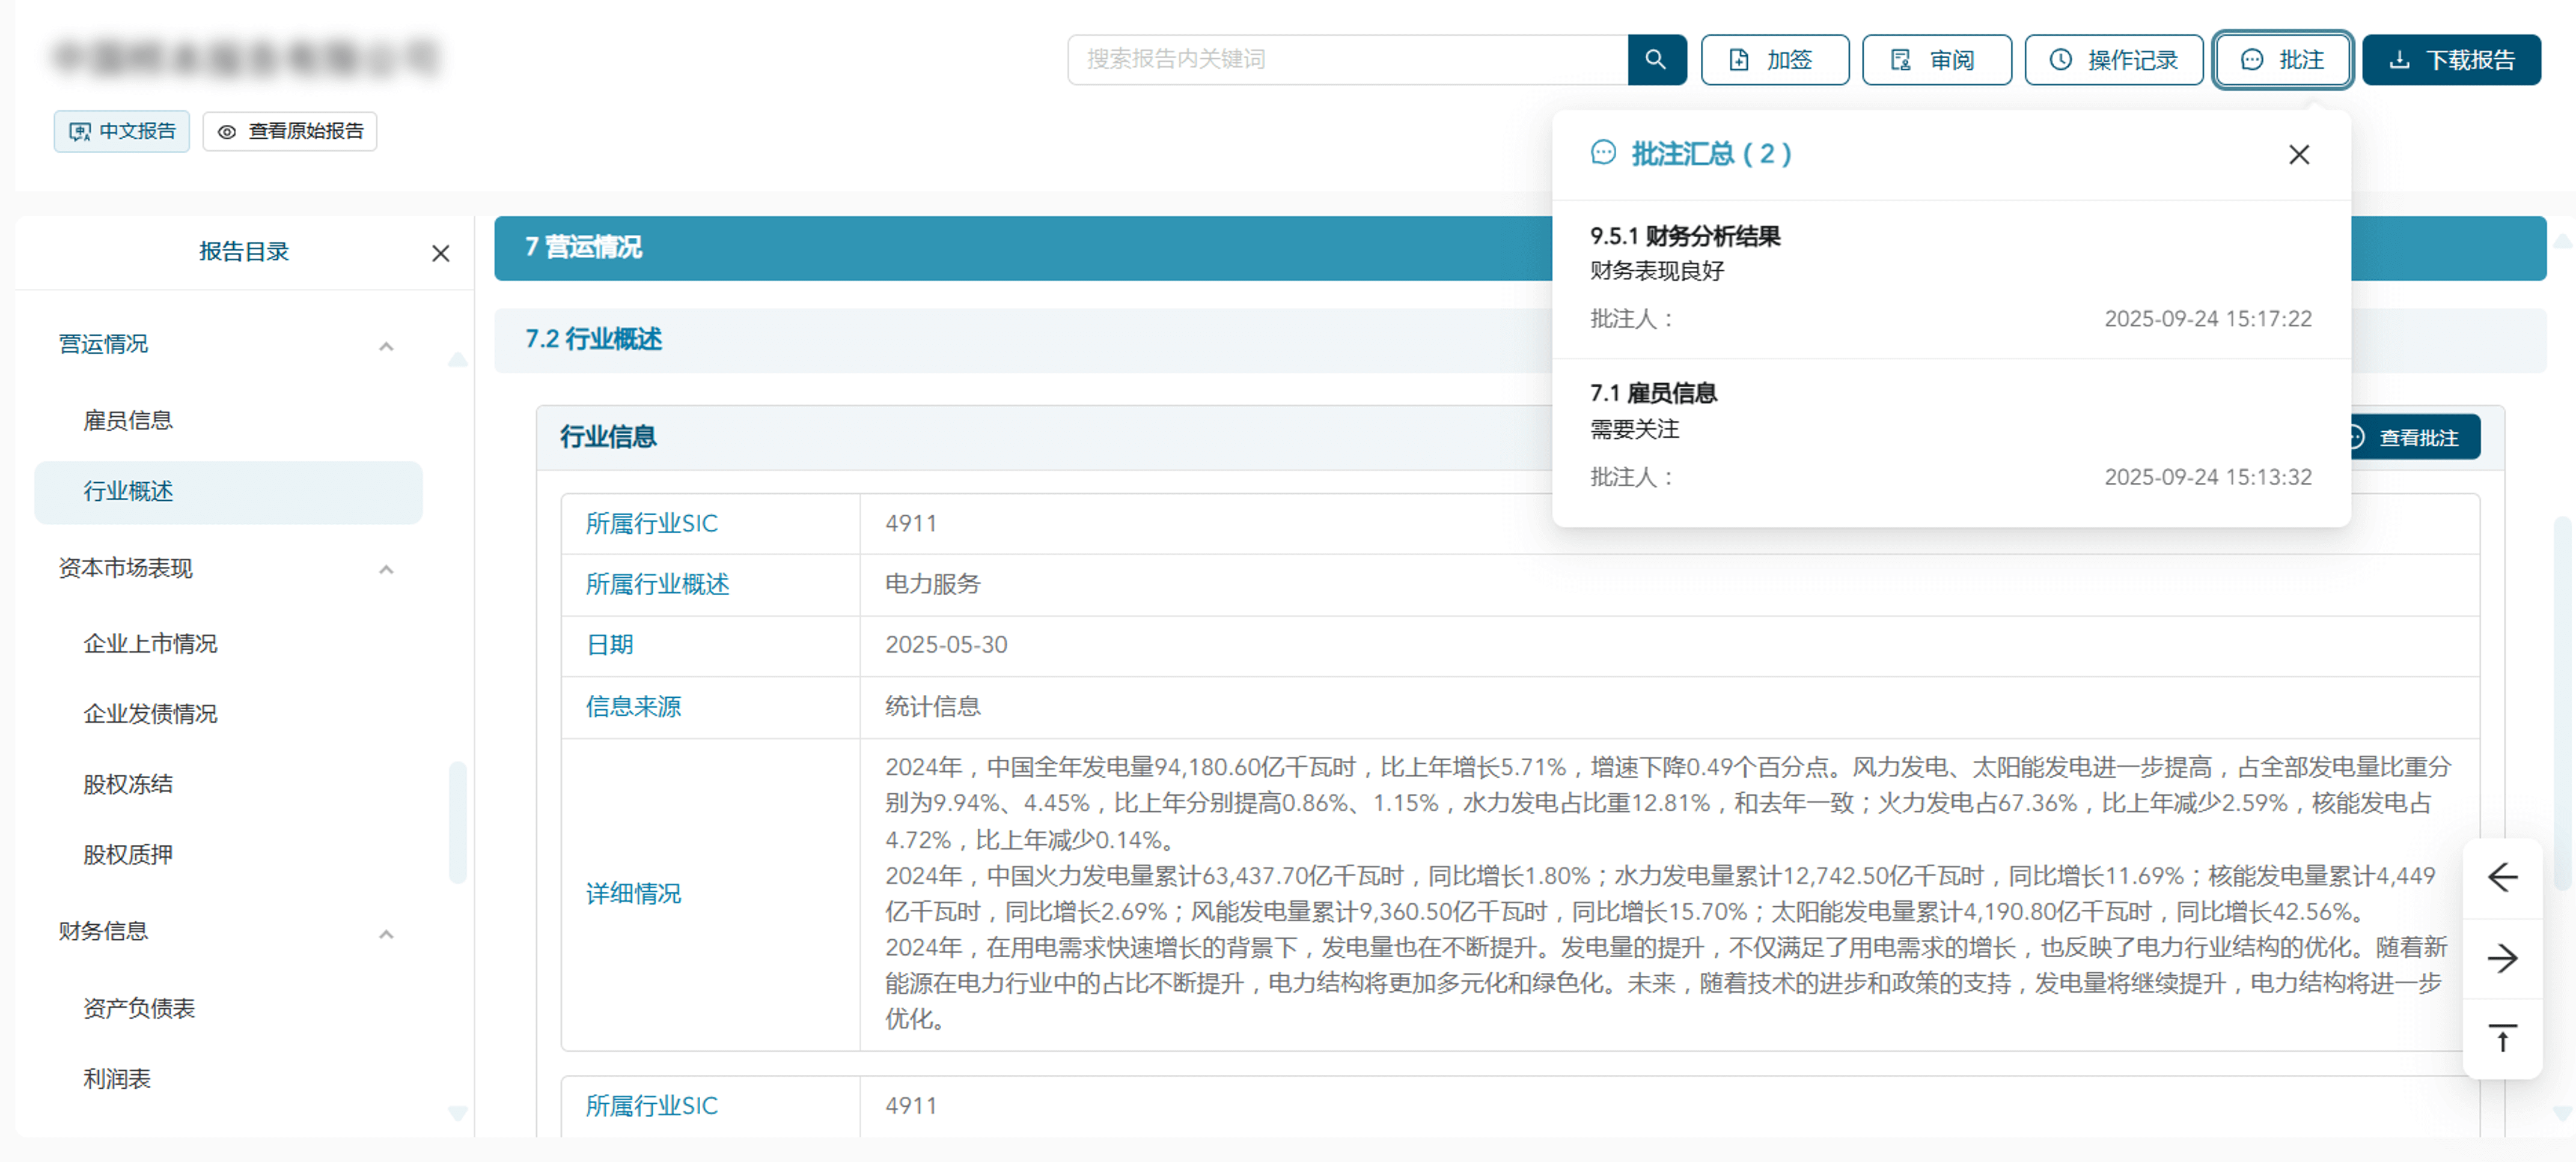Click the left arrow navigation icon

[2502, 877]
